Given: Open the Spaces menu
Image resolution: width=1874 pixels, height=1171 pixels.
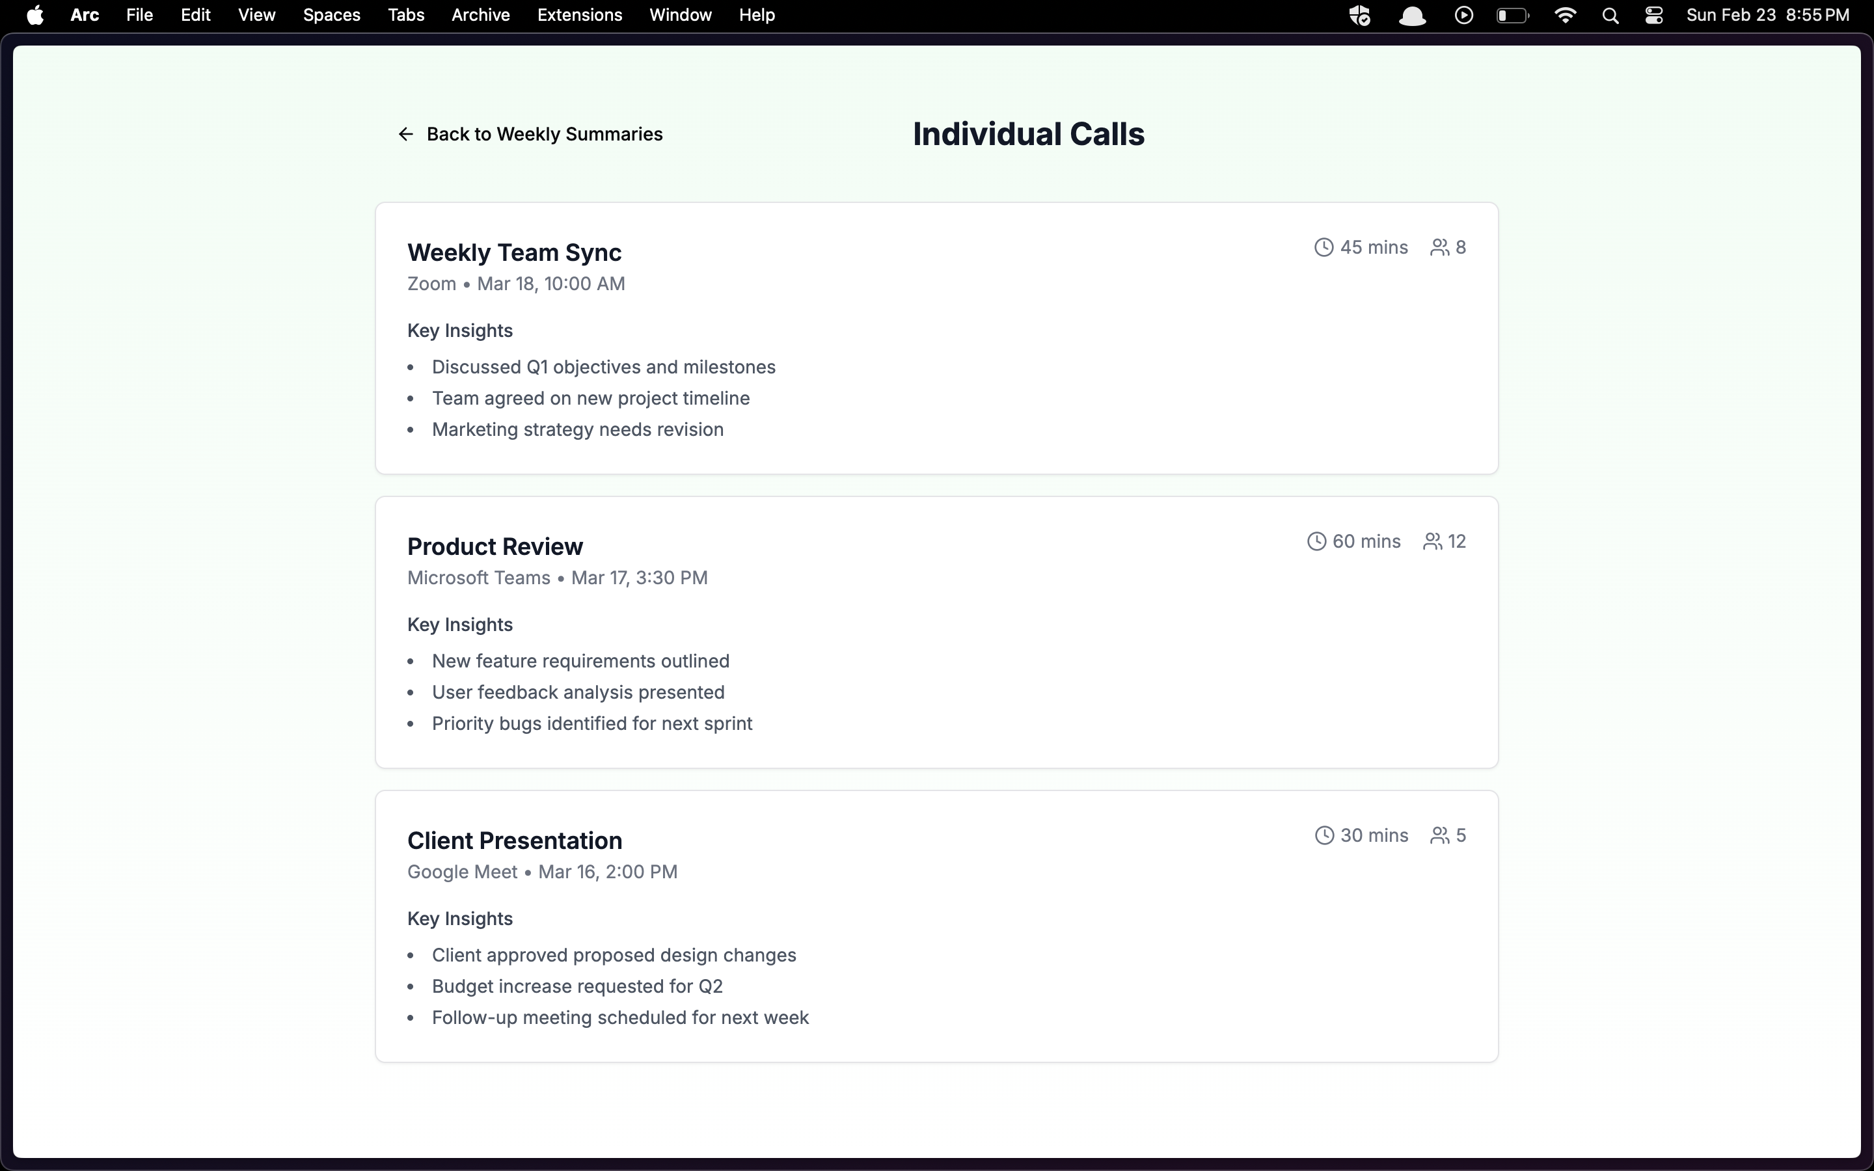Looking at the screenshot, I should pyautogui.click(x=331, y=16).
